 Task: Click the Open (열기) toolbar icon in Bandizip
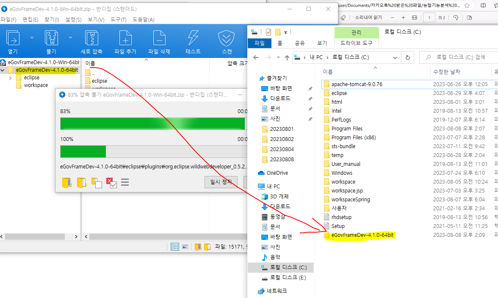click(x=13, y=38)
